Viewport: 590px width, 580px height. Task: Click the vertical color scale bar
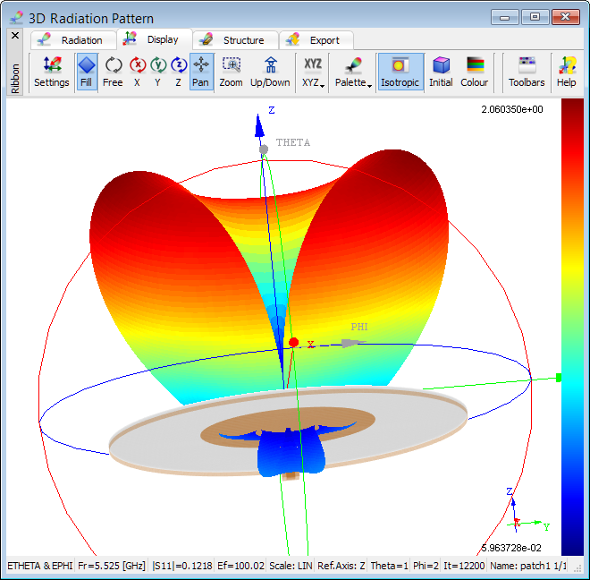[x=571, y=326]
